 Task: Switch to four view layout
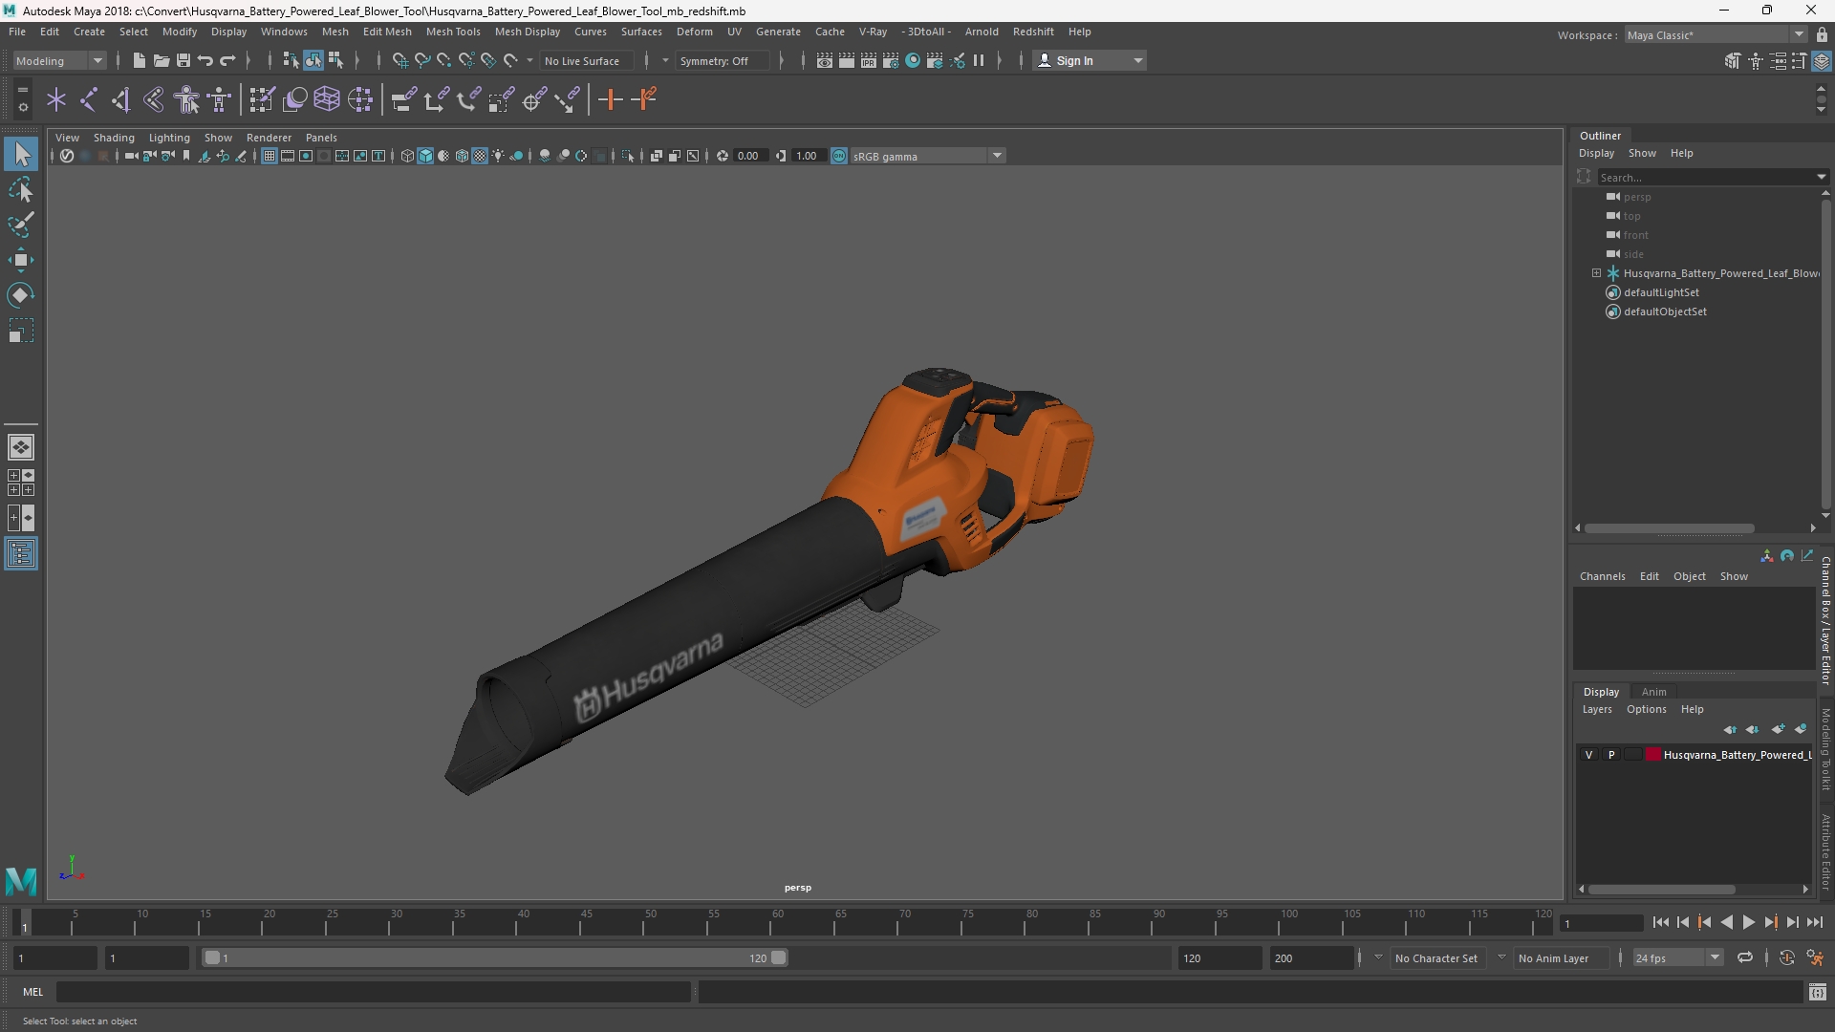21,483
